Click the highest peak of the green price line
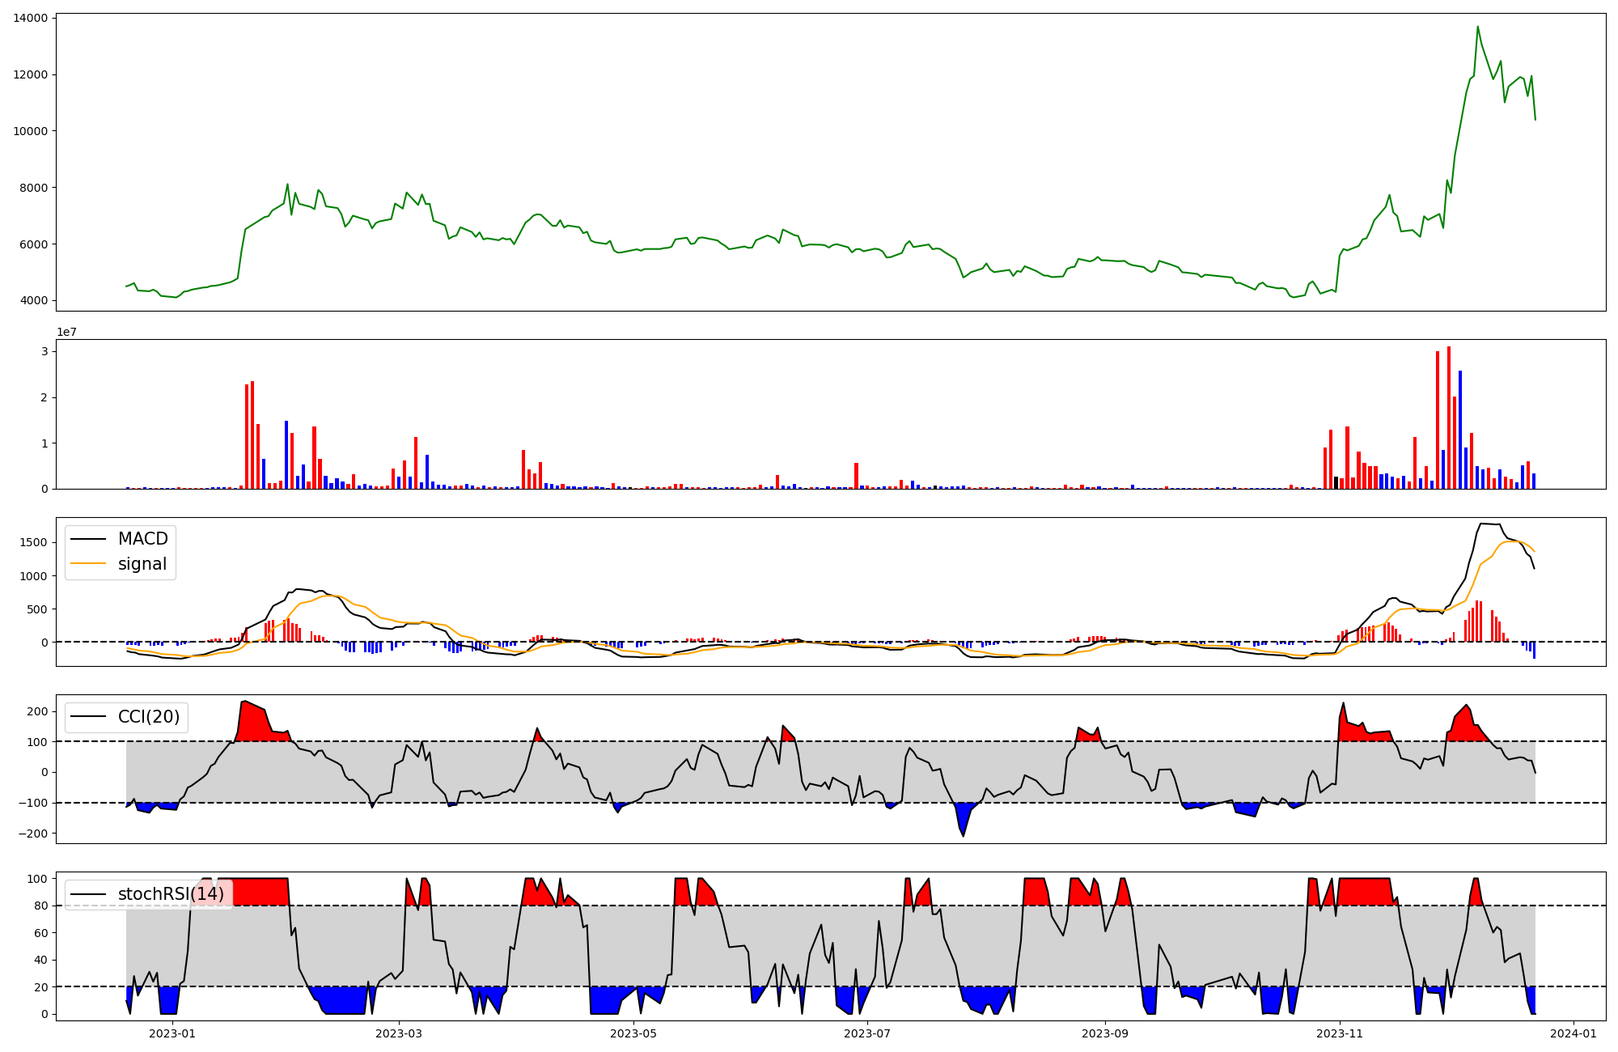Screen dimensions: 1618x1052 1477,27
